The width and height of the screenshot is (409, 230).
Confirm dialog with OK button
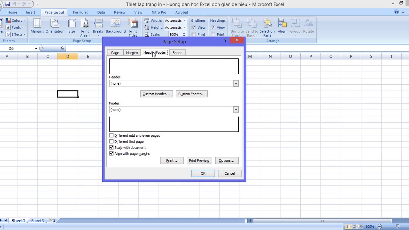(203, 173)
